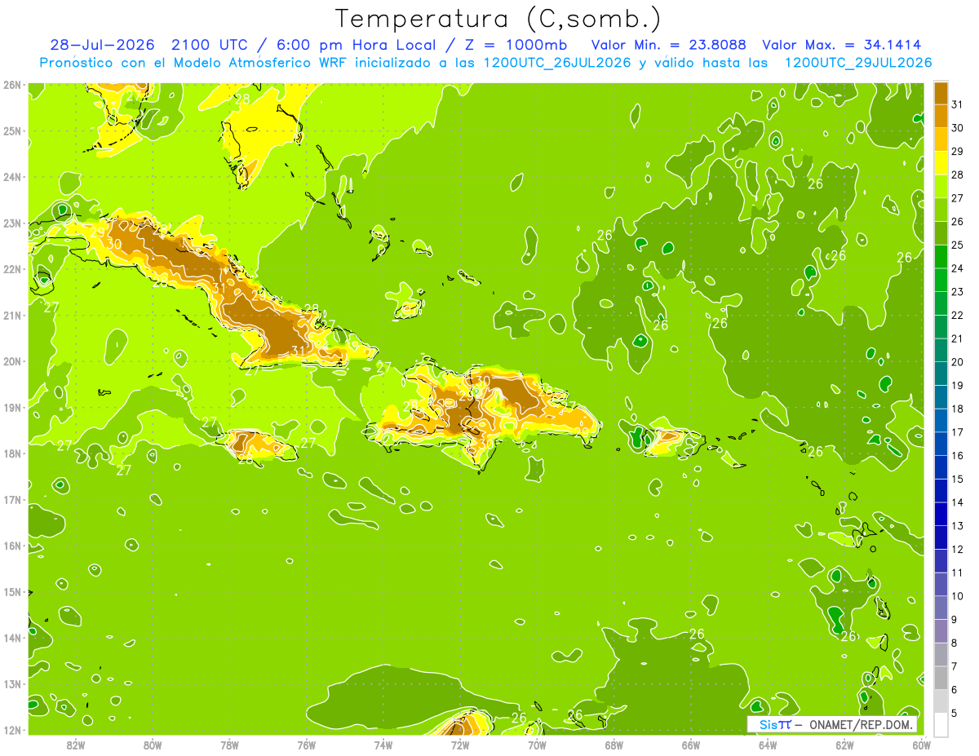Select the valid time "1200UTC_29JUL2026"
Viewport: 979px width, 756px height.
pyautogui.click(x=858, y=62)
